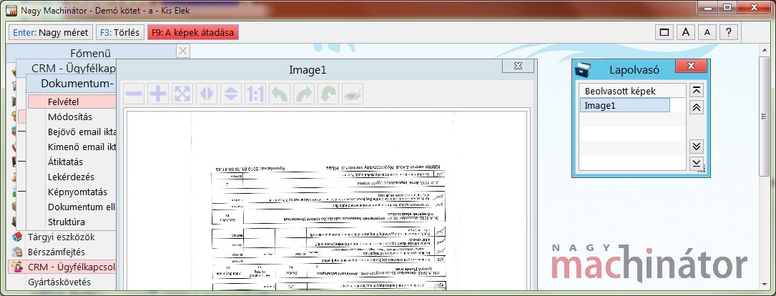The height and width of the screenshot is (296, 776).
Task: Click the CRM - Ügyfélkap panel title
Action: tap(74, 69)
